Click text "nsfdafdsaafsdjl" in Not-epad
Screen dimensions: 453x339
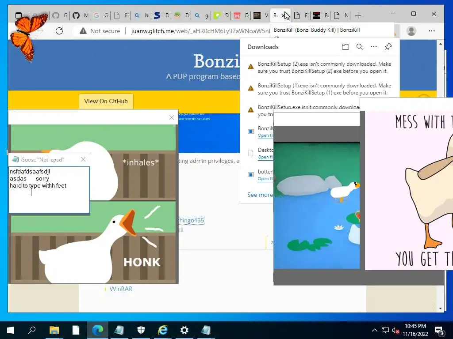coord(30,172)
